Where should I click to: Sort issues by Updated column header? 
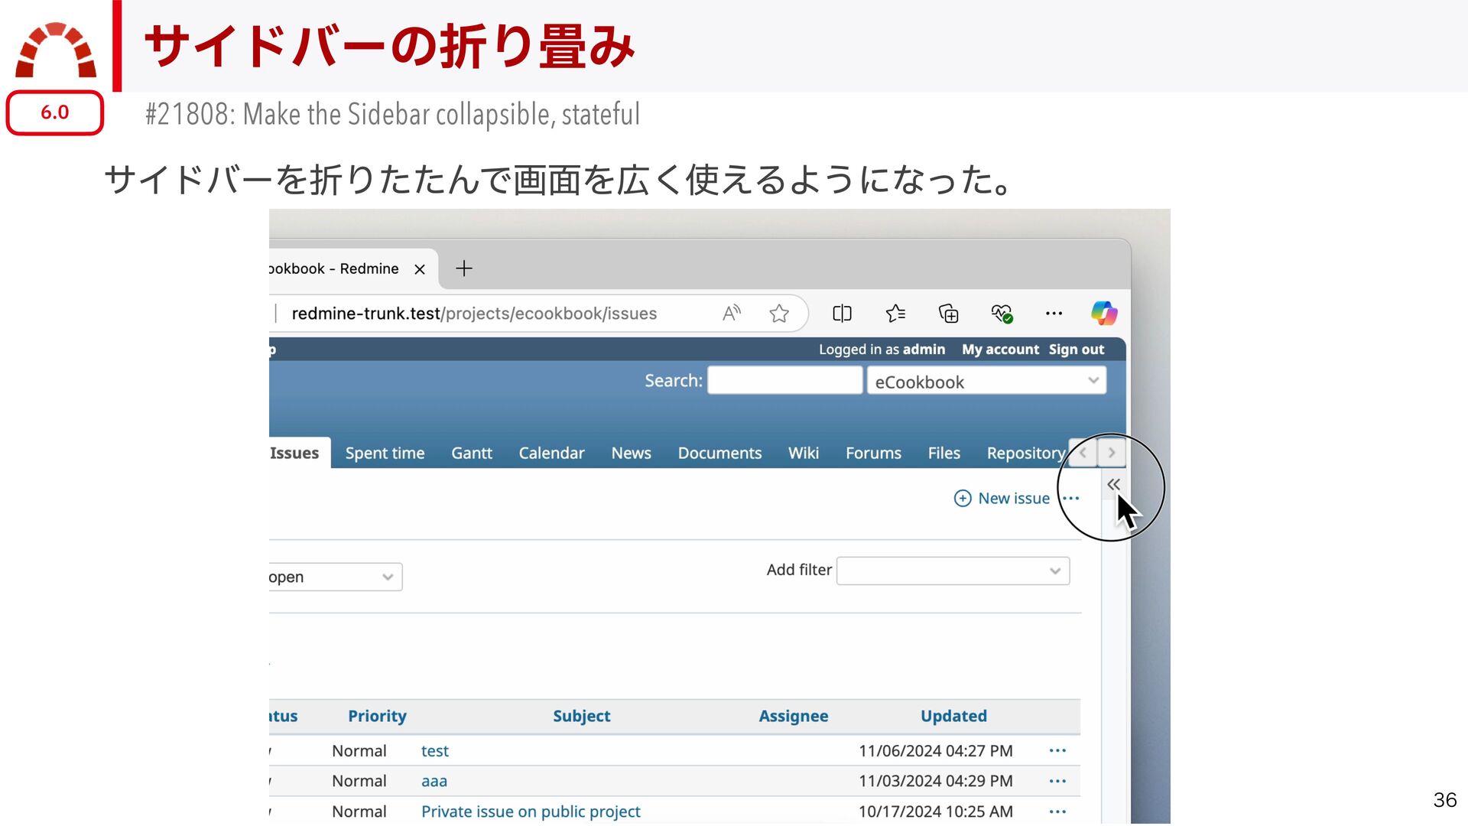point(953,716)
